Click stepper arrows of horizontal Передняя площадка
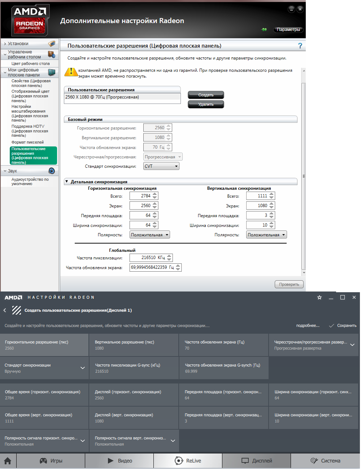 click(155, 215)
